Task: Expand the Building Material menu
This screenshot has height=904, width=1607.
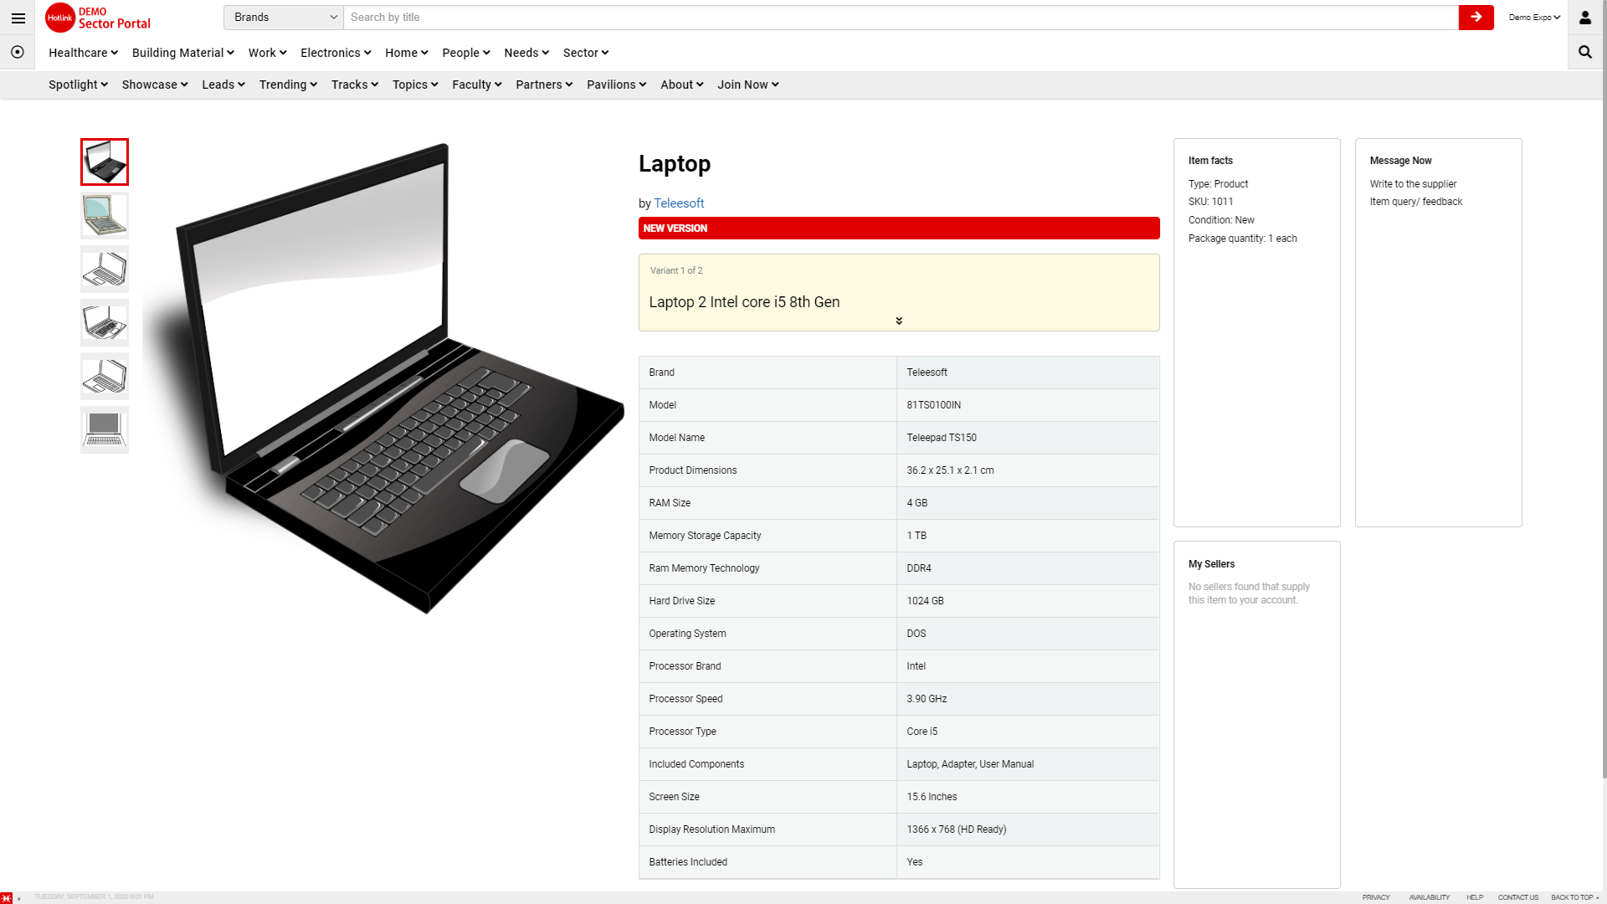Action: pyautogui.click(x=182, y=53)
